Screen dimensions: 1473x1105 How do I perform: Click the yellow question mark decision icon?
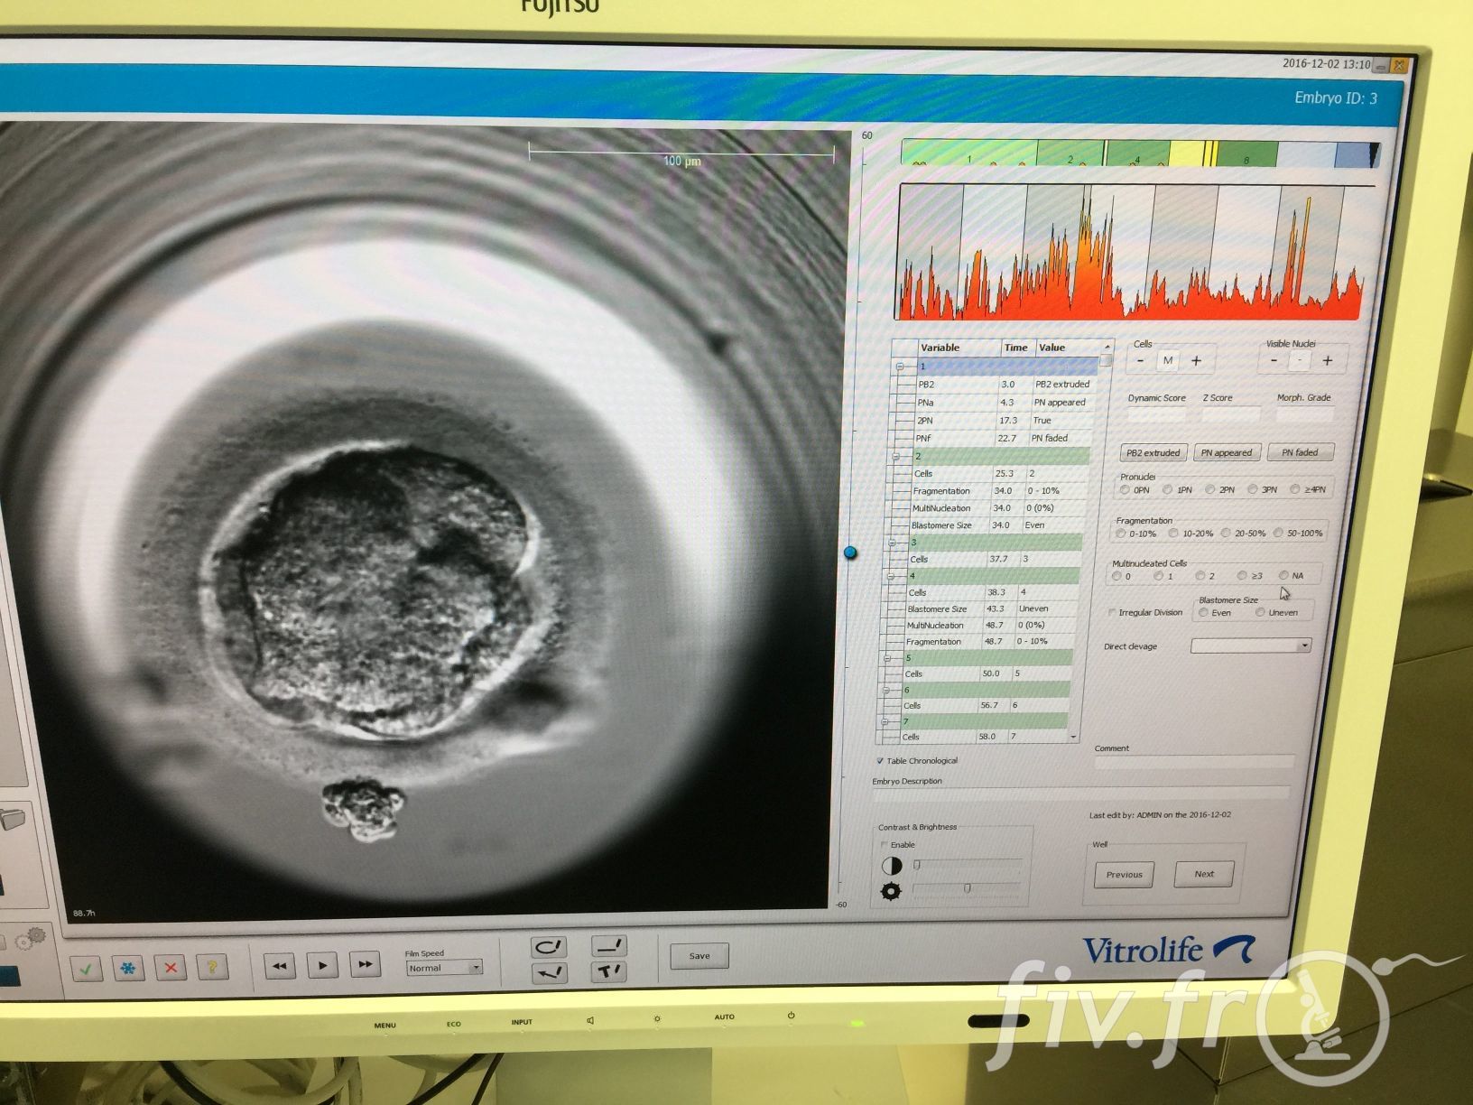coord(212,967)
